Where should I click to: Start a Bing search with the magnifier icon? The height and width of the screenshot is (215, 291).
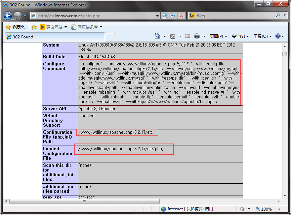[x=278, y=16]
